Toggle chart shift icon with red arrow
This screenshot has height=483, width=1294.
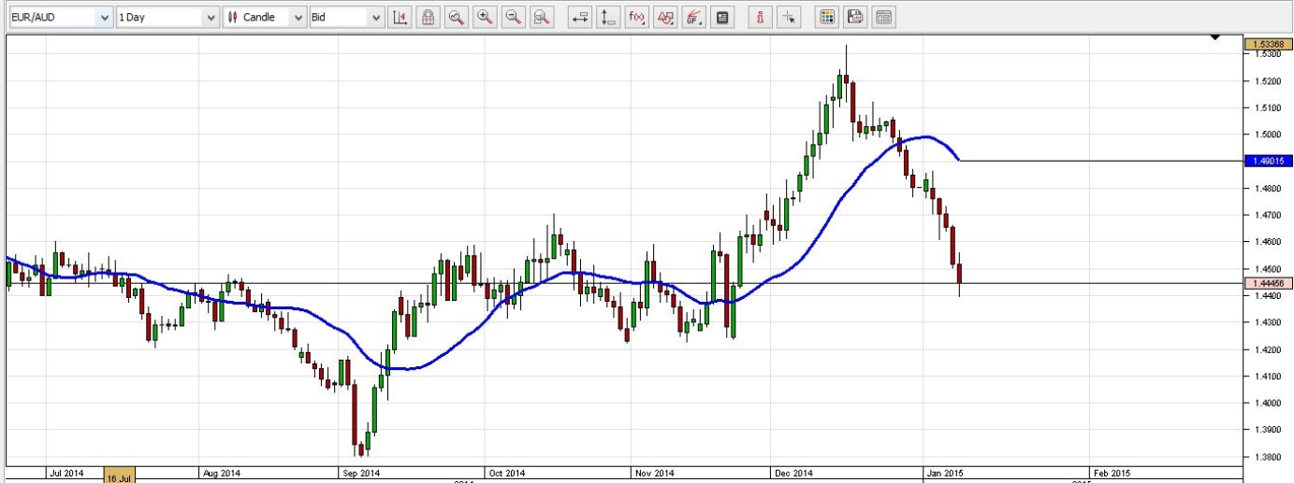(400, 17)
